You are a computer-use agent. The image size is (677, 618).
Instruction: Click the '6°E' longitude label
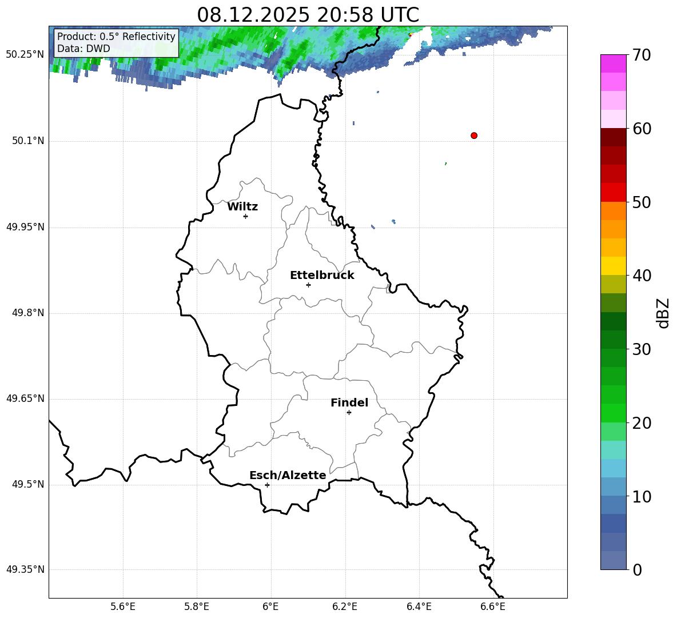click(270, 607)
